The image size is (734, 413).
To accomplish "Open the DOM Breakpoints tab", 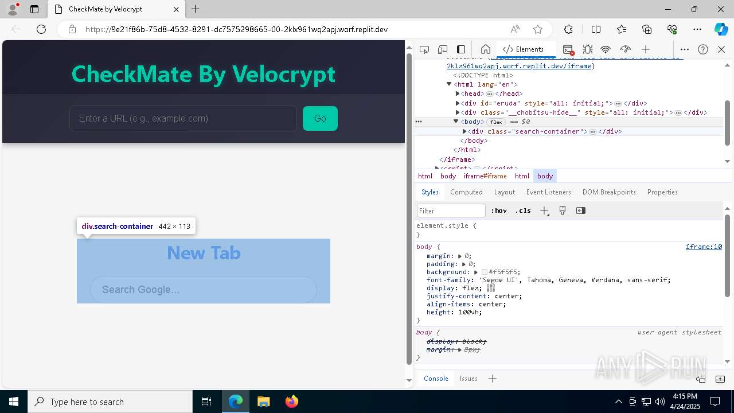I will pos(609,192).
